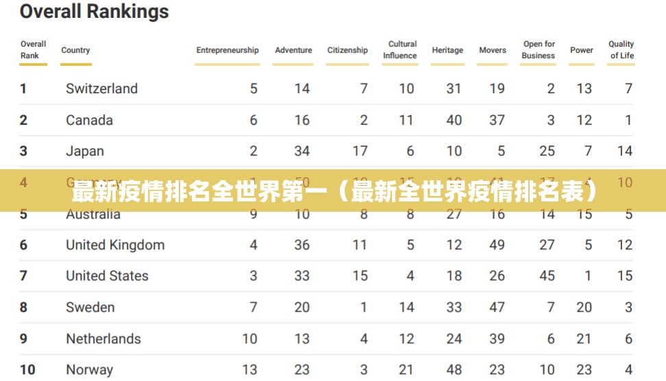Open the Sweden country entry

(x=90, y=308)
